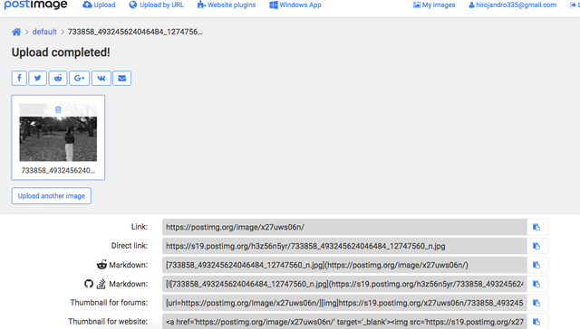Copy the Reddit Markdown code
Viewport: 580px width, 329px height.
tap(536, 265)
